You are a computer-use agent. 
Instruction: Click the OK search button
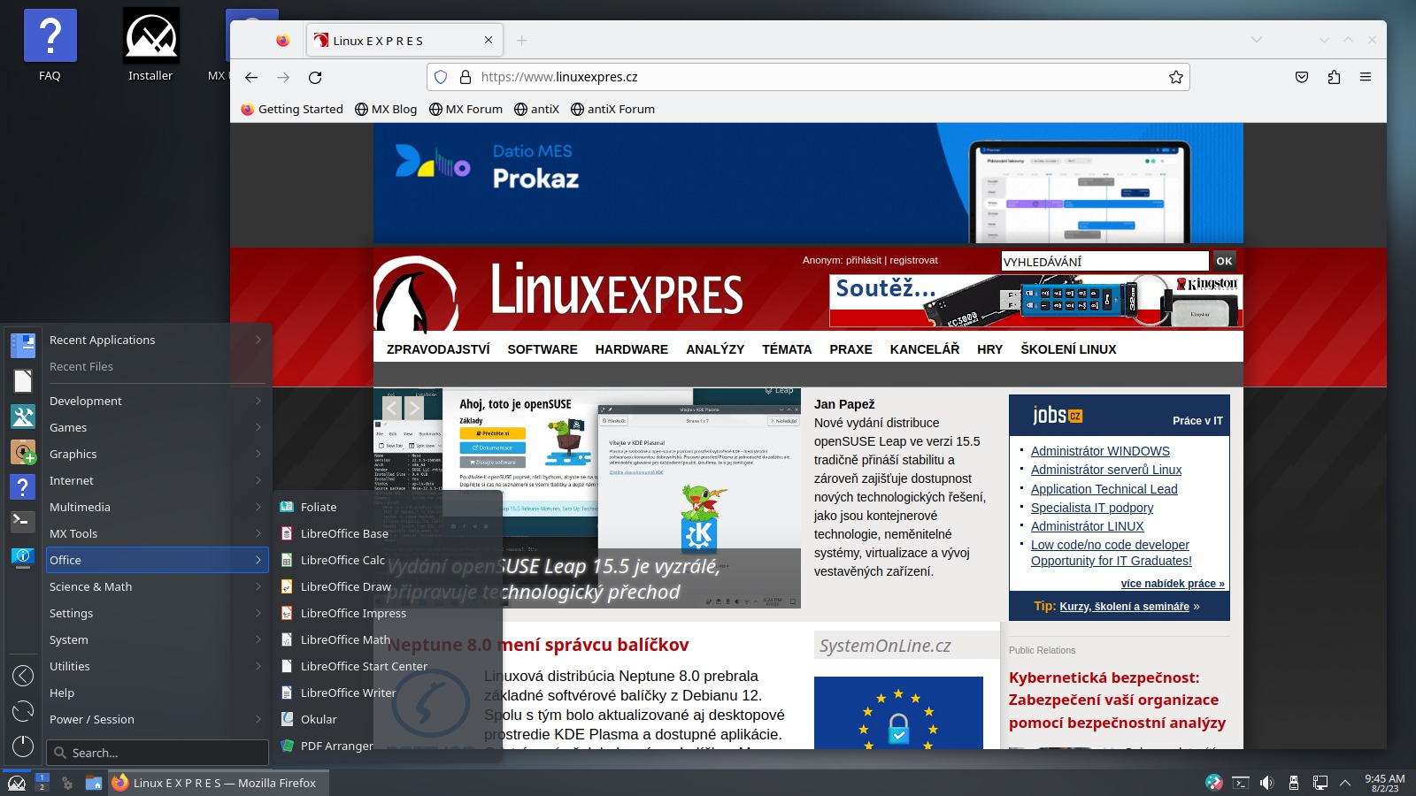(1224, 261)
